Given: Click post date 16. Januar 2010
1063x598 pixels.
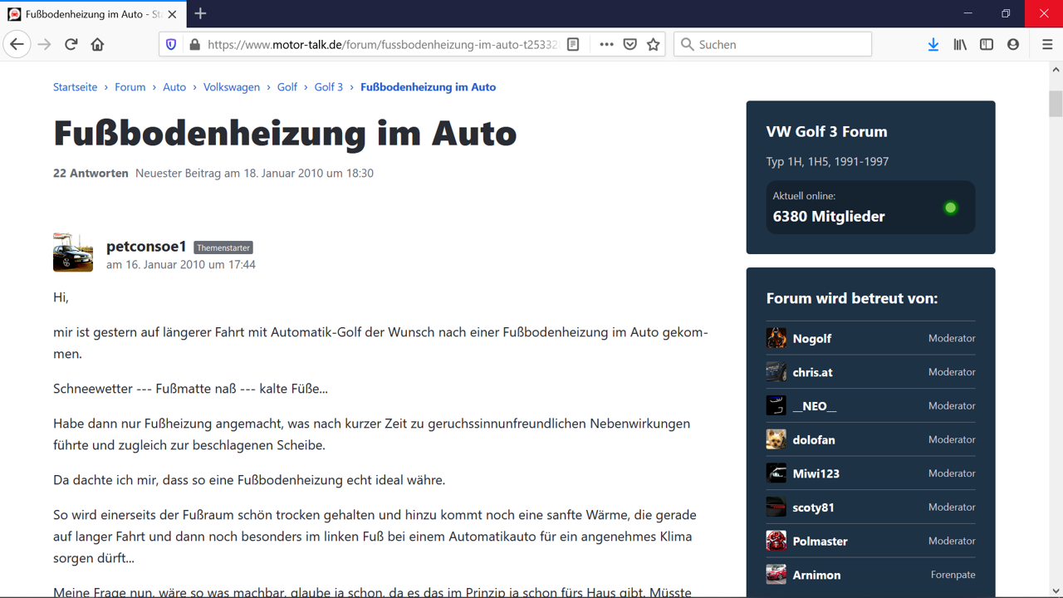Looking at the screenshot, I should 180,264.
